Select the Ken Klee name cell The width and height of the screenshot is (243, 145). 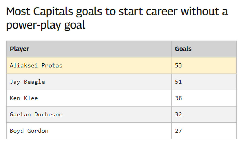coord(24,98)
